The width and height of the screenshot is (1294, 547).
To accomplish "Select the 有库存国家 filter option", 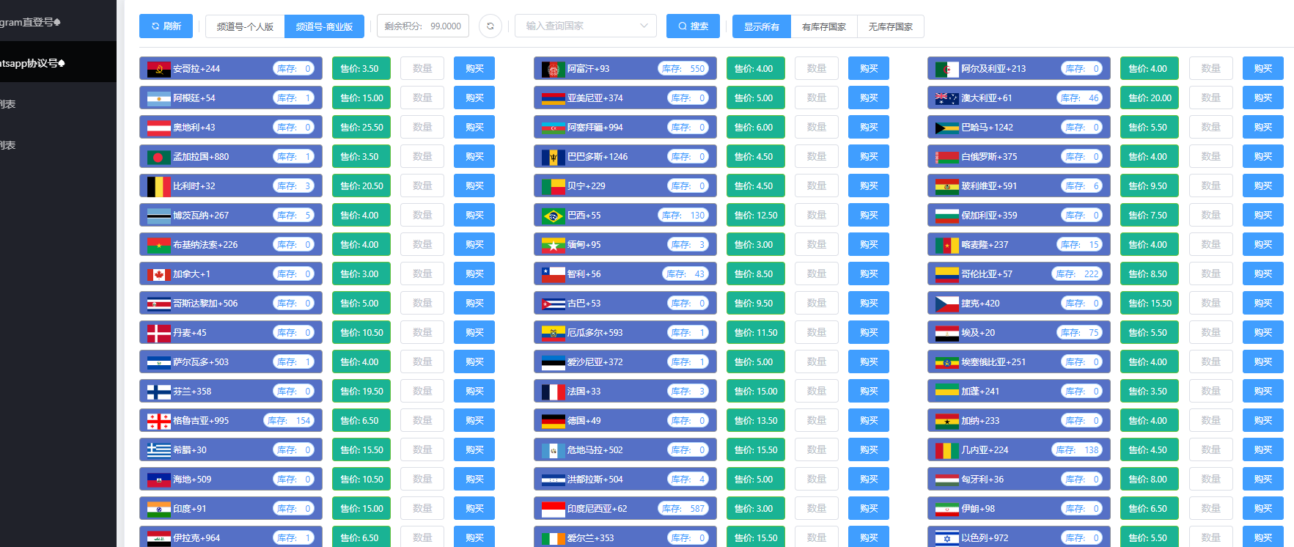I will [x=823, y=26].
